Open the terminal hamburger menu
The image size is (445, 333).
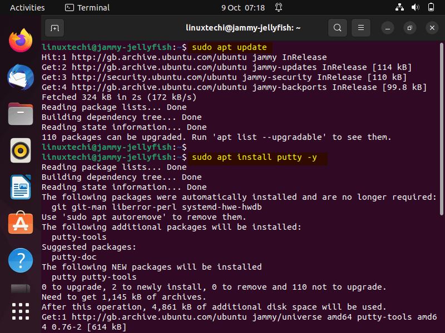[361, 27]
